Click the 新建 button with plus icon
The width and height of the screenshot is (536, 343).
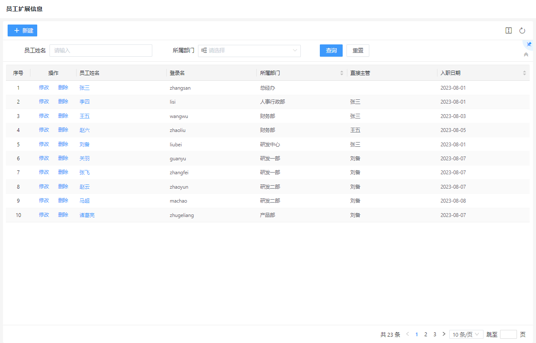[x=22, y=30]
